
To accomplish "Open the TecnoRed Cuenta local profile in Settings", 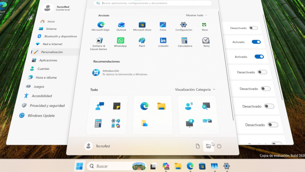I will 56,8.
